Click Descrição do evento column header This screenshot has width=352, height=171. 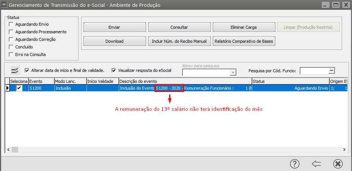click(185, 81)
